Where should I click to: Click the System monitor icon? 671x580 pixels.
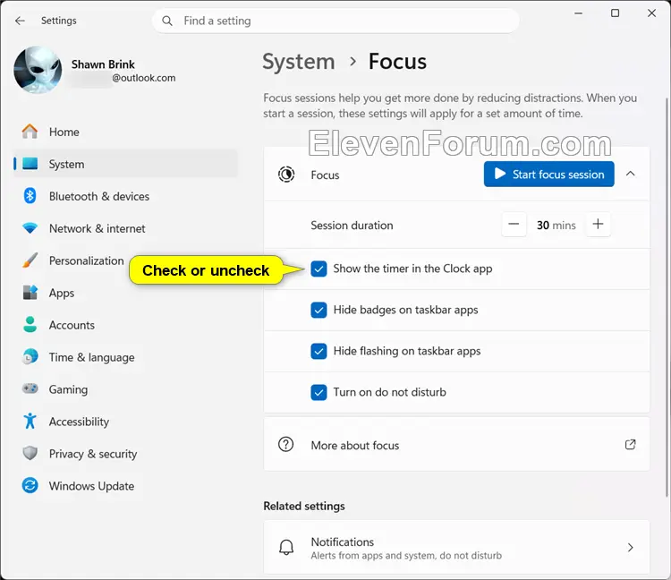(30, 164)
